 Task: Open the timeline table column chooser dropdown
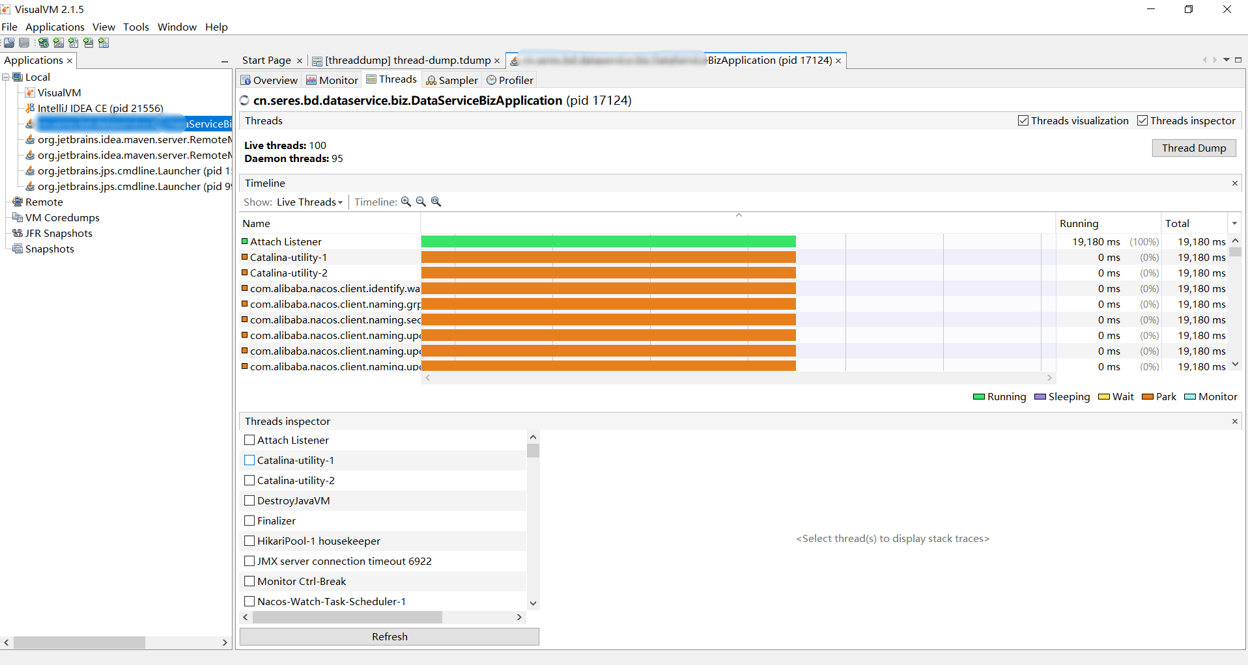click(x=1234, y=223)
